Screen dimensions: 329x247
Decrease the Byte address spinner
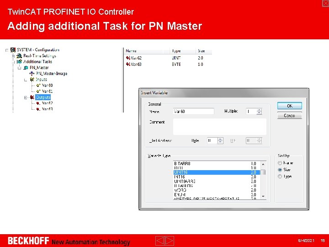tap(220, 142)
